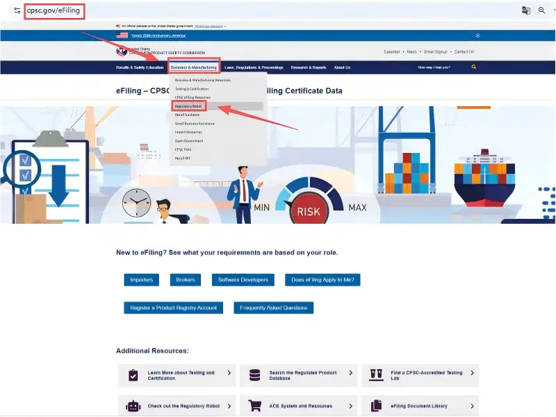The height and width of the screenshot is (417, 556).
Task: Select Business & Manufacturing Resources dropdown entry
Action: tap(203, 80)
